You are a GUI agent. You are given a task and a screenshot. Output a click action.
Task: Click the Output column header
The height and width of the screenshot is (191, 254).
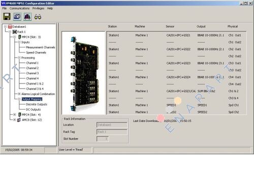(201, 26)
